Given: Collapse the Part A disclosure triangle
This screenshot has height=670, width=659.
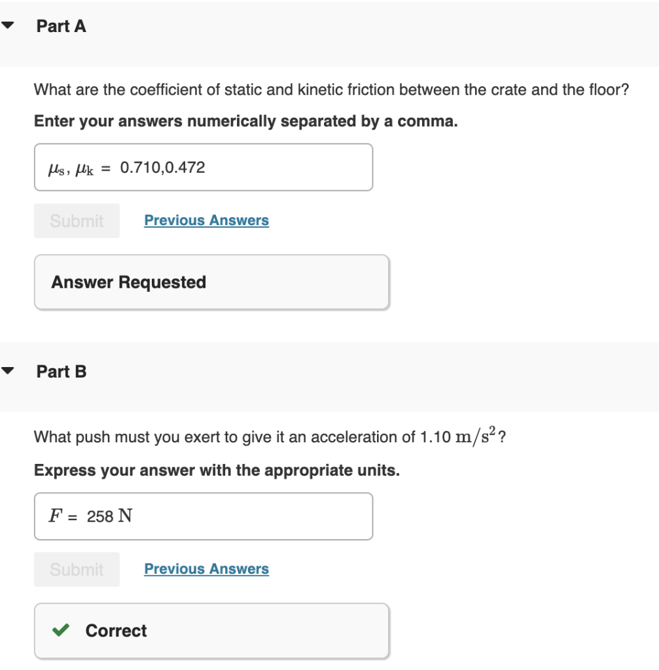Looking at the screenshot, I should [8, 27].
